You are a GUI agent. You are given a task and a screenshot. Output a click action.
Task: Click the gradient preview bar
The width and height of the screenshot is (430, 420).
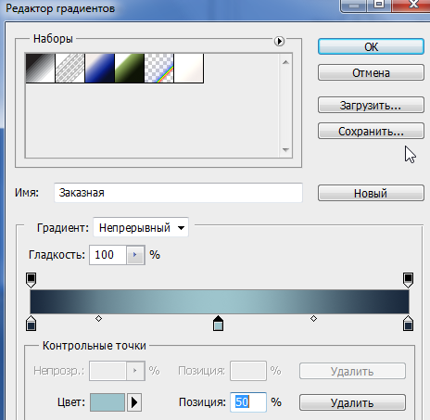coord(220,301)
